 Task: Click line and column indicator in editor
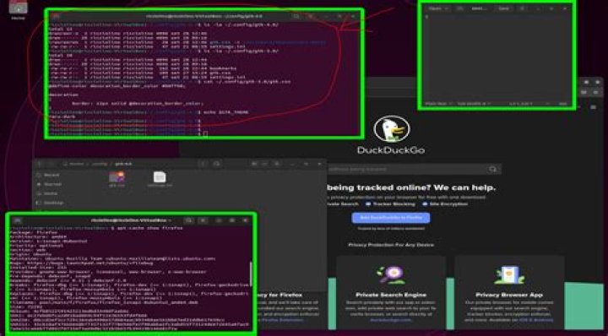pyautogui.click(x=521, y=104)
